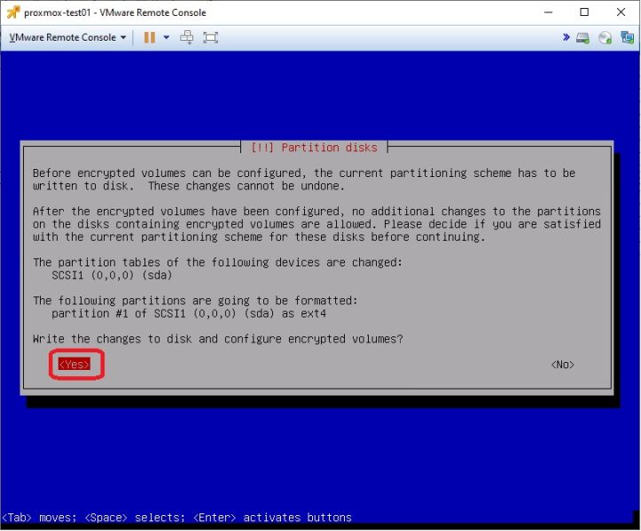641x531 pixels.
Task: Enter full screen mode
Action: (x=210, y=37)
